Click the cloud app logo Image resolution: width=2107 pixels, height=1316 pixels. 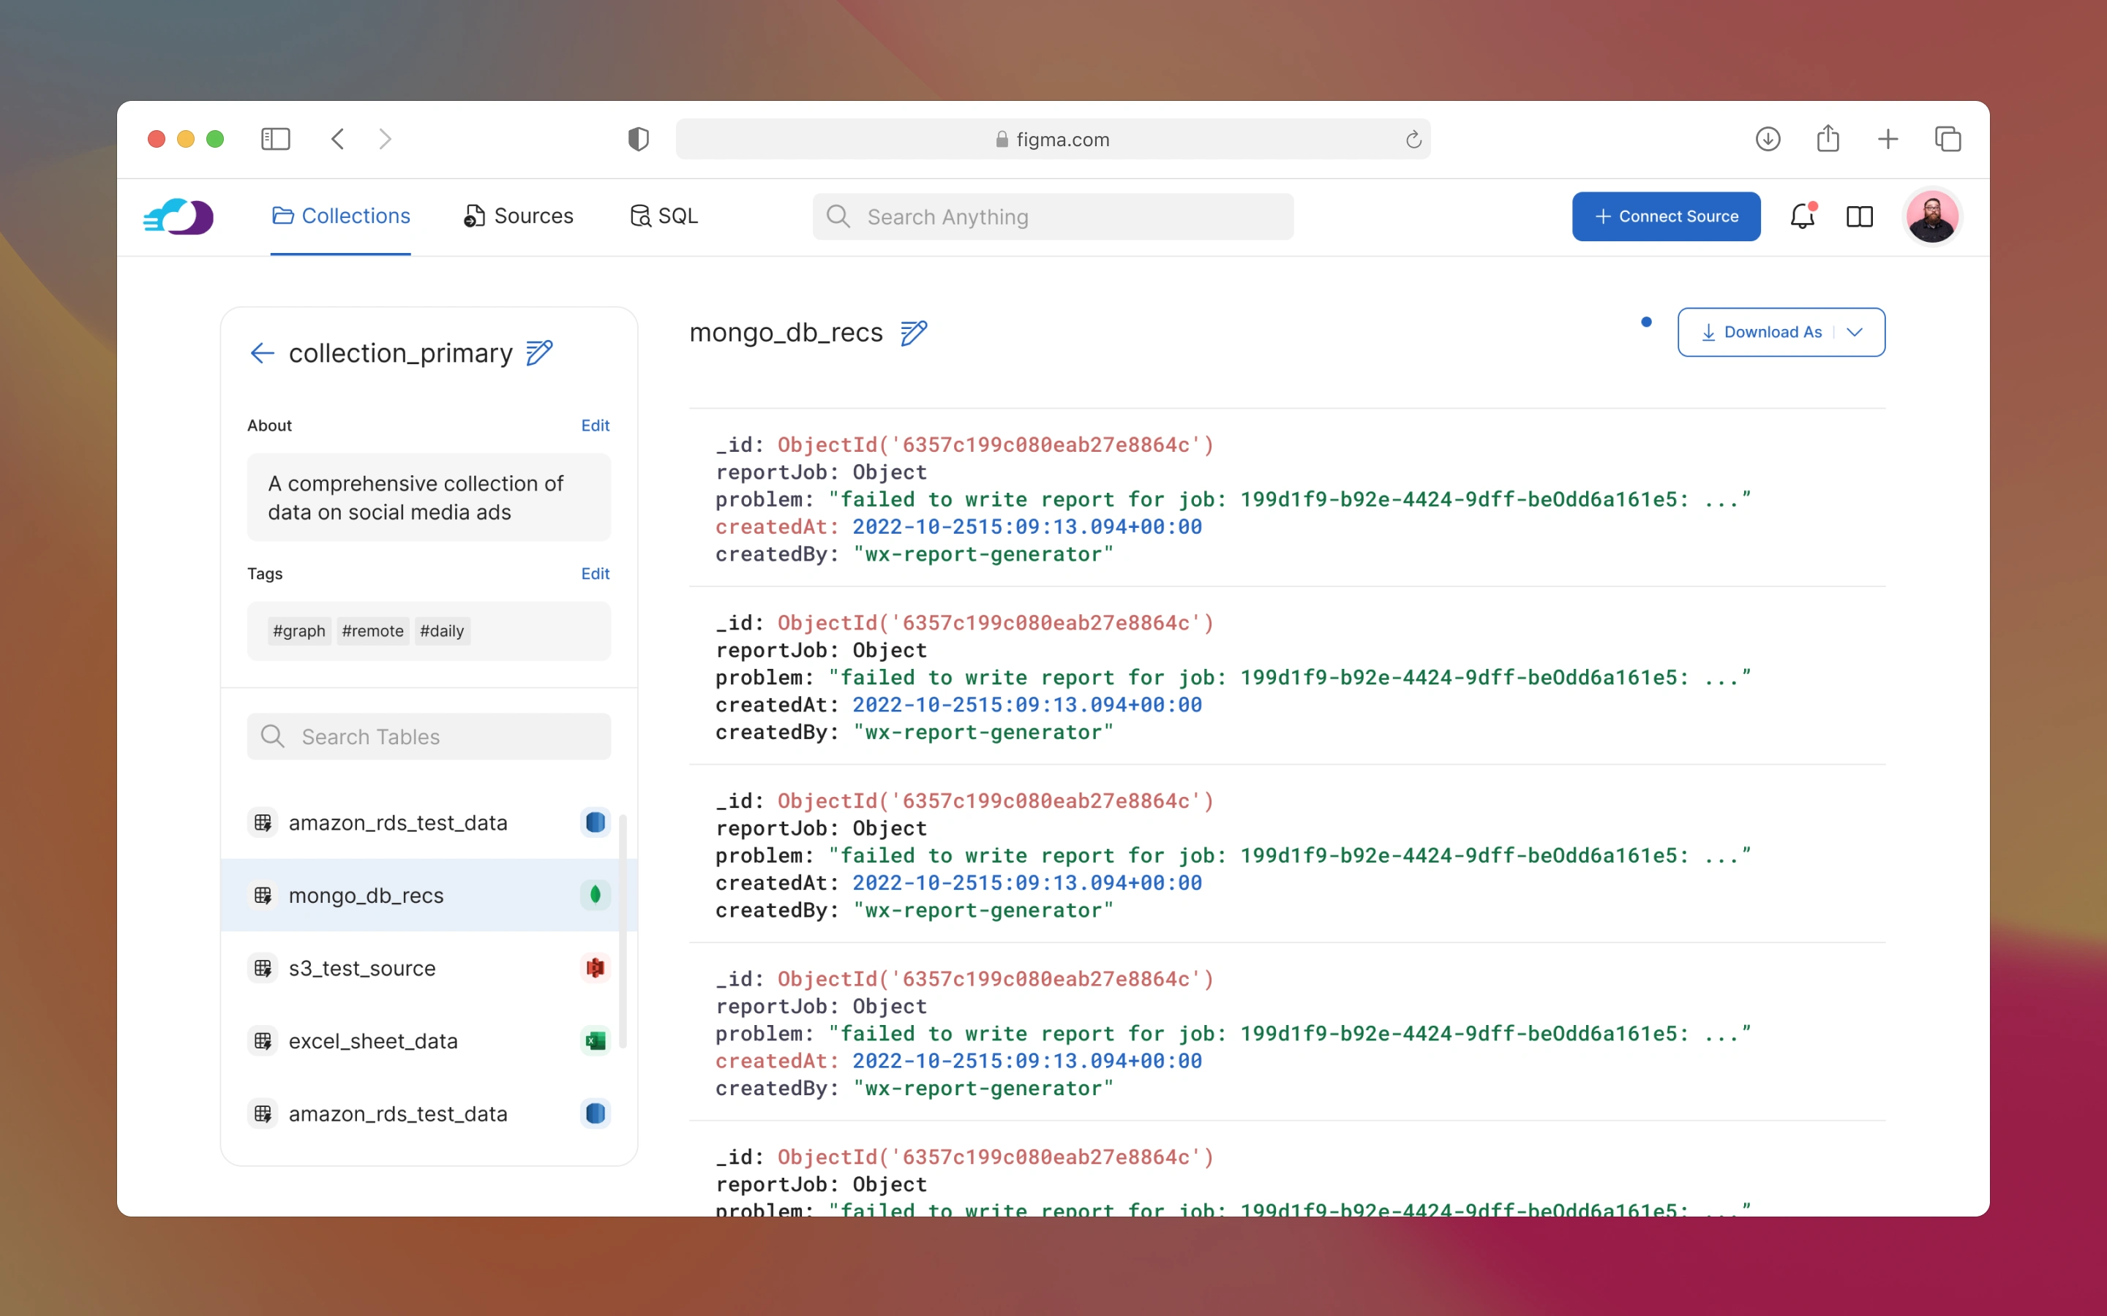[x=179, y=216]
